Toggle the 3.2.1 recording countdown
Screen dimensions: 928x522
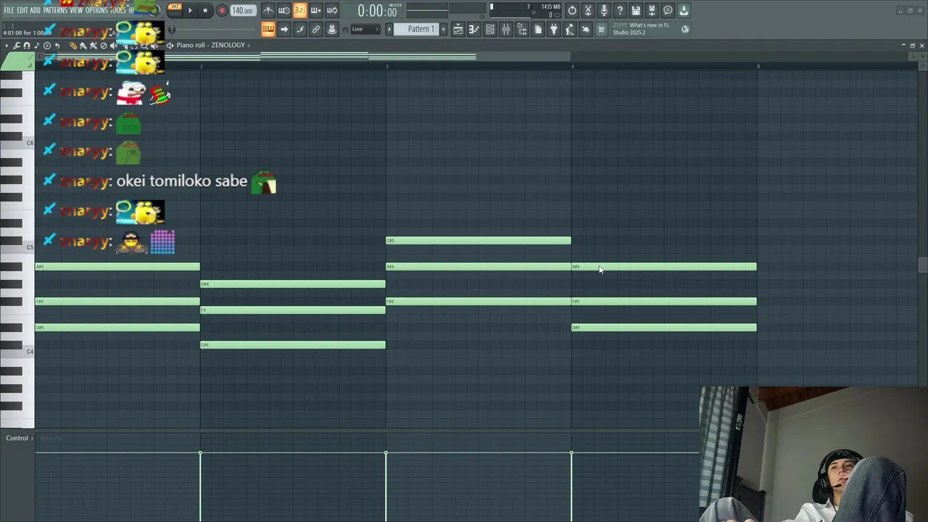300,10
